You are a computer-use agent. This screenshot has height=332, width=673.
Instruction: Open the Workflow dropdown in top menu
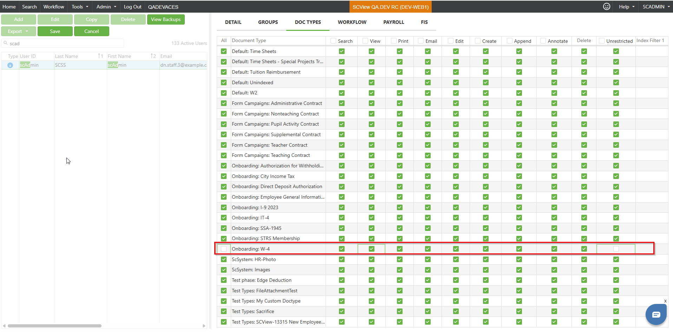[x=54, y=7]
